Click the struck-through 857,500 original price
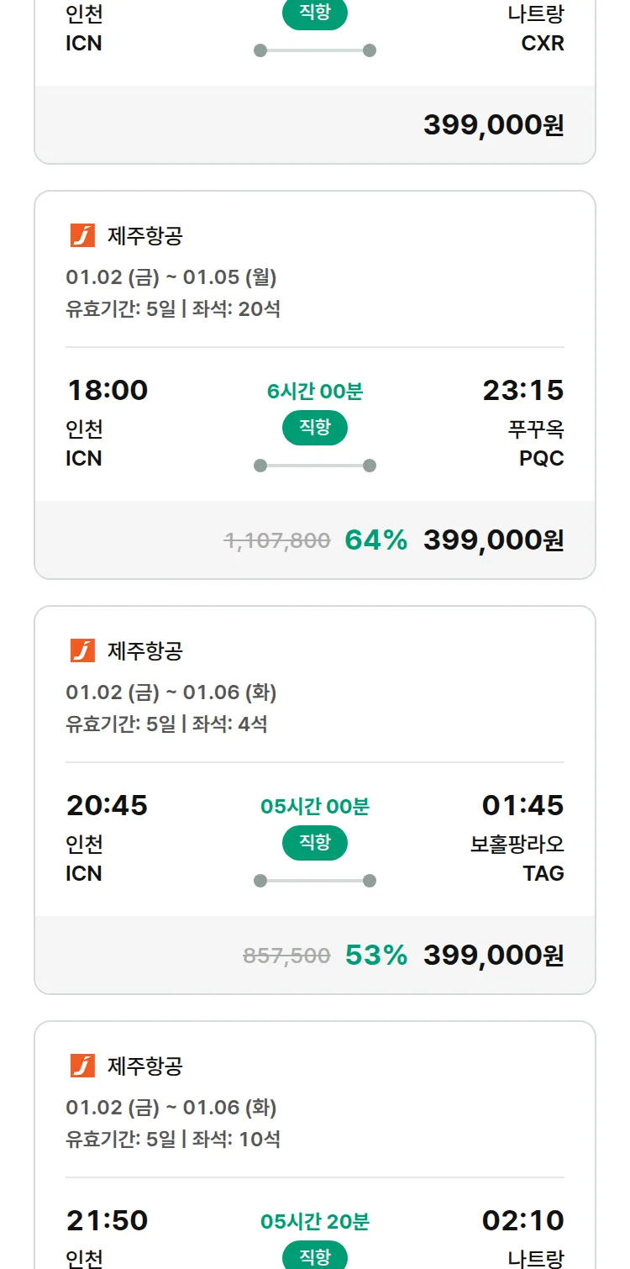Viewport: 630px width, 1269px height. point(286,956)
